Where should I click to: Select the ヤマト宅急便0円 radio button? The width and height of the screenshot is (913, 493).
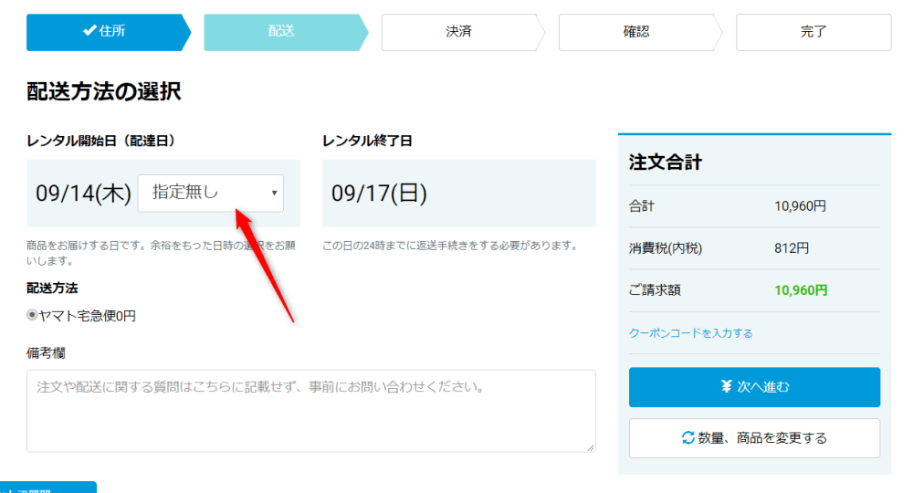coord(32,315)
